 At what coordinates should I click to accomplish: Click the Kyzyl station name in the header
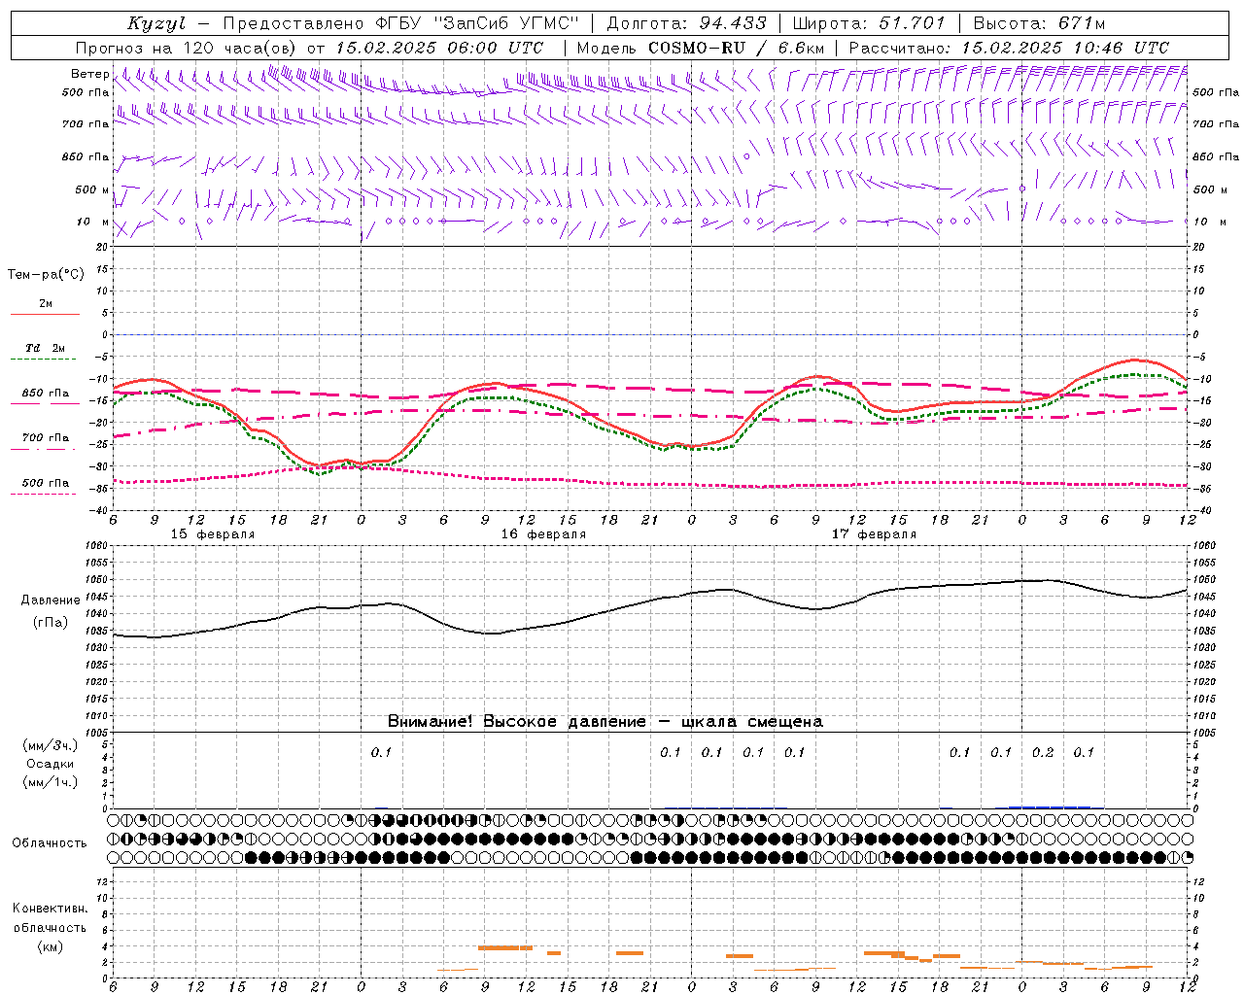tap(155, 23)
